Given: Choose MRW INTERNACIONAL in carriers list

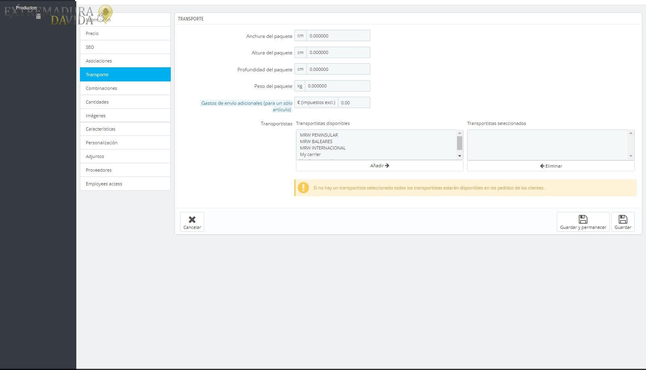Looking at the screenshot, I should click(x=323, y=148).
